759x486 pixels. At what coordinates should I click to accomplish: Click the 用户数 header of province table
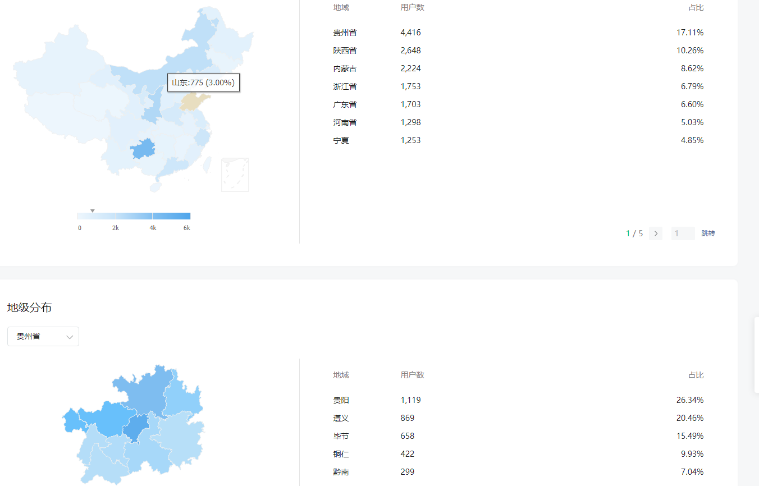pos(413,7)
